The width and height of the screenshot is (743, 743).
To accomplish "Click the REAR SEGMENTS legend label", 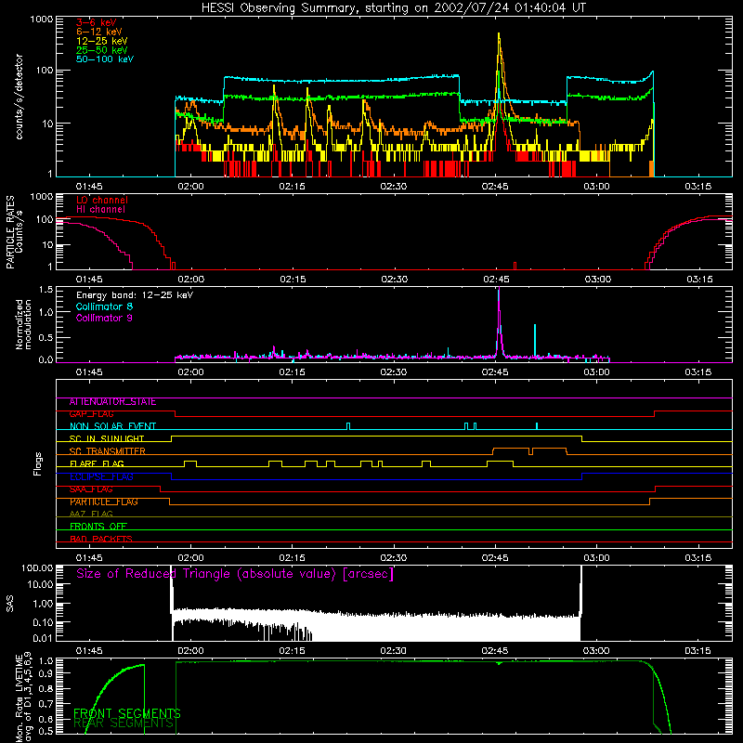I will coord(124,723).
